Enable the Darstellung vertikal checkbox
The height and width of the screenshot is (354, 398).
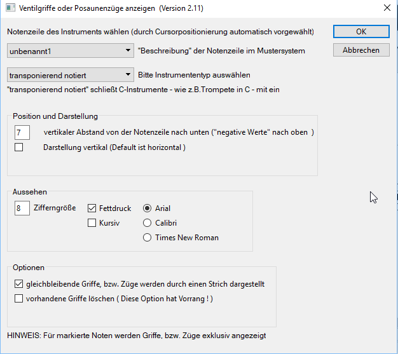(x=18, y=147)
